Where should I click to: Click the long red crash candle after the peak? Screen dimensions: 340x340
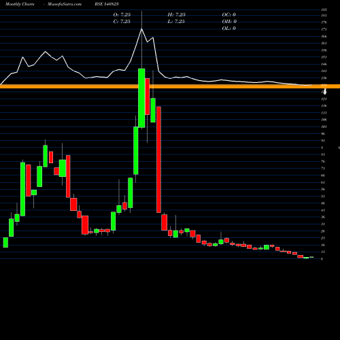click(x=158, y=160)
